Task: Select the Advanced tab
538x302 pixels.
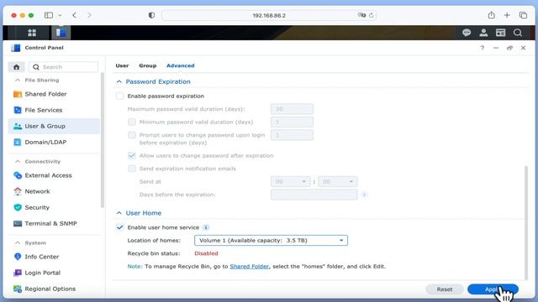Action: tap(181, 65)
